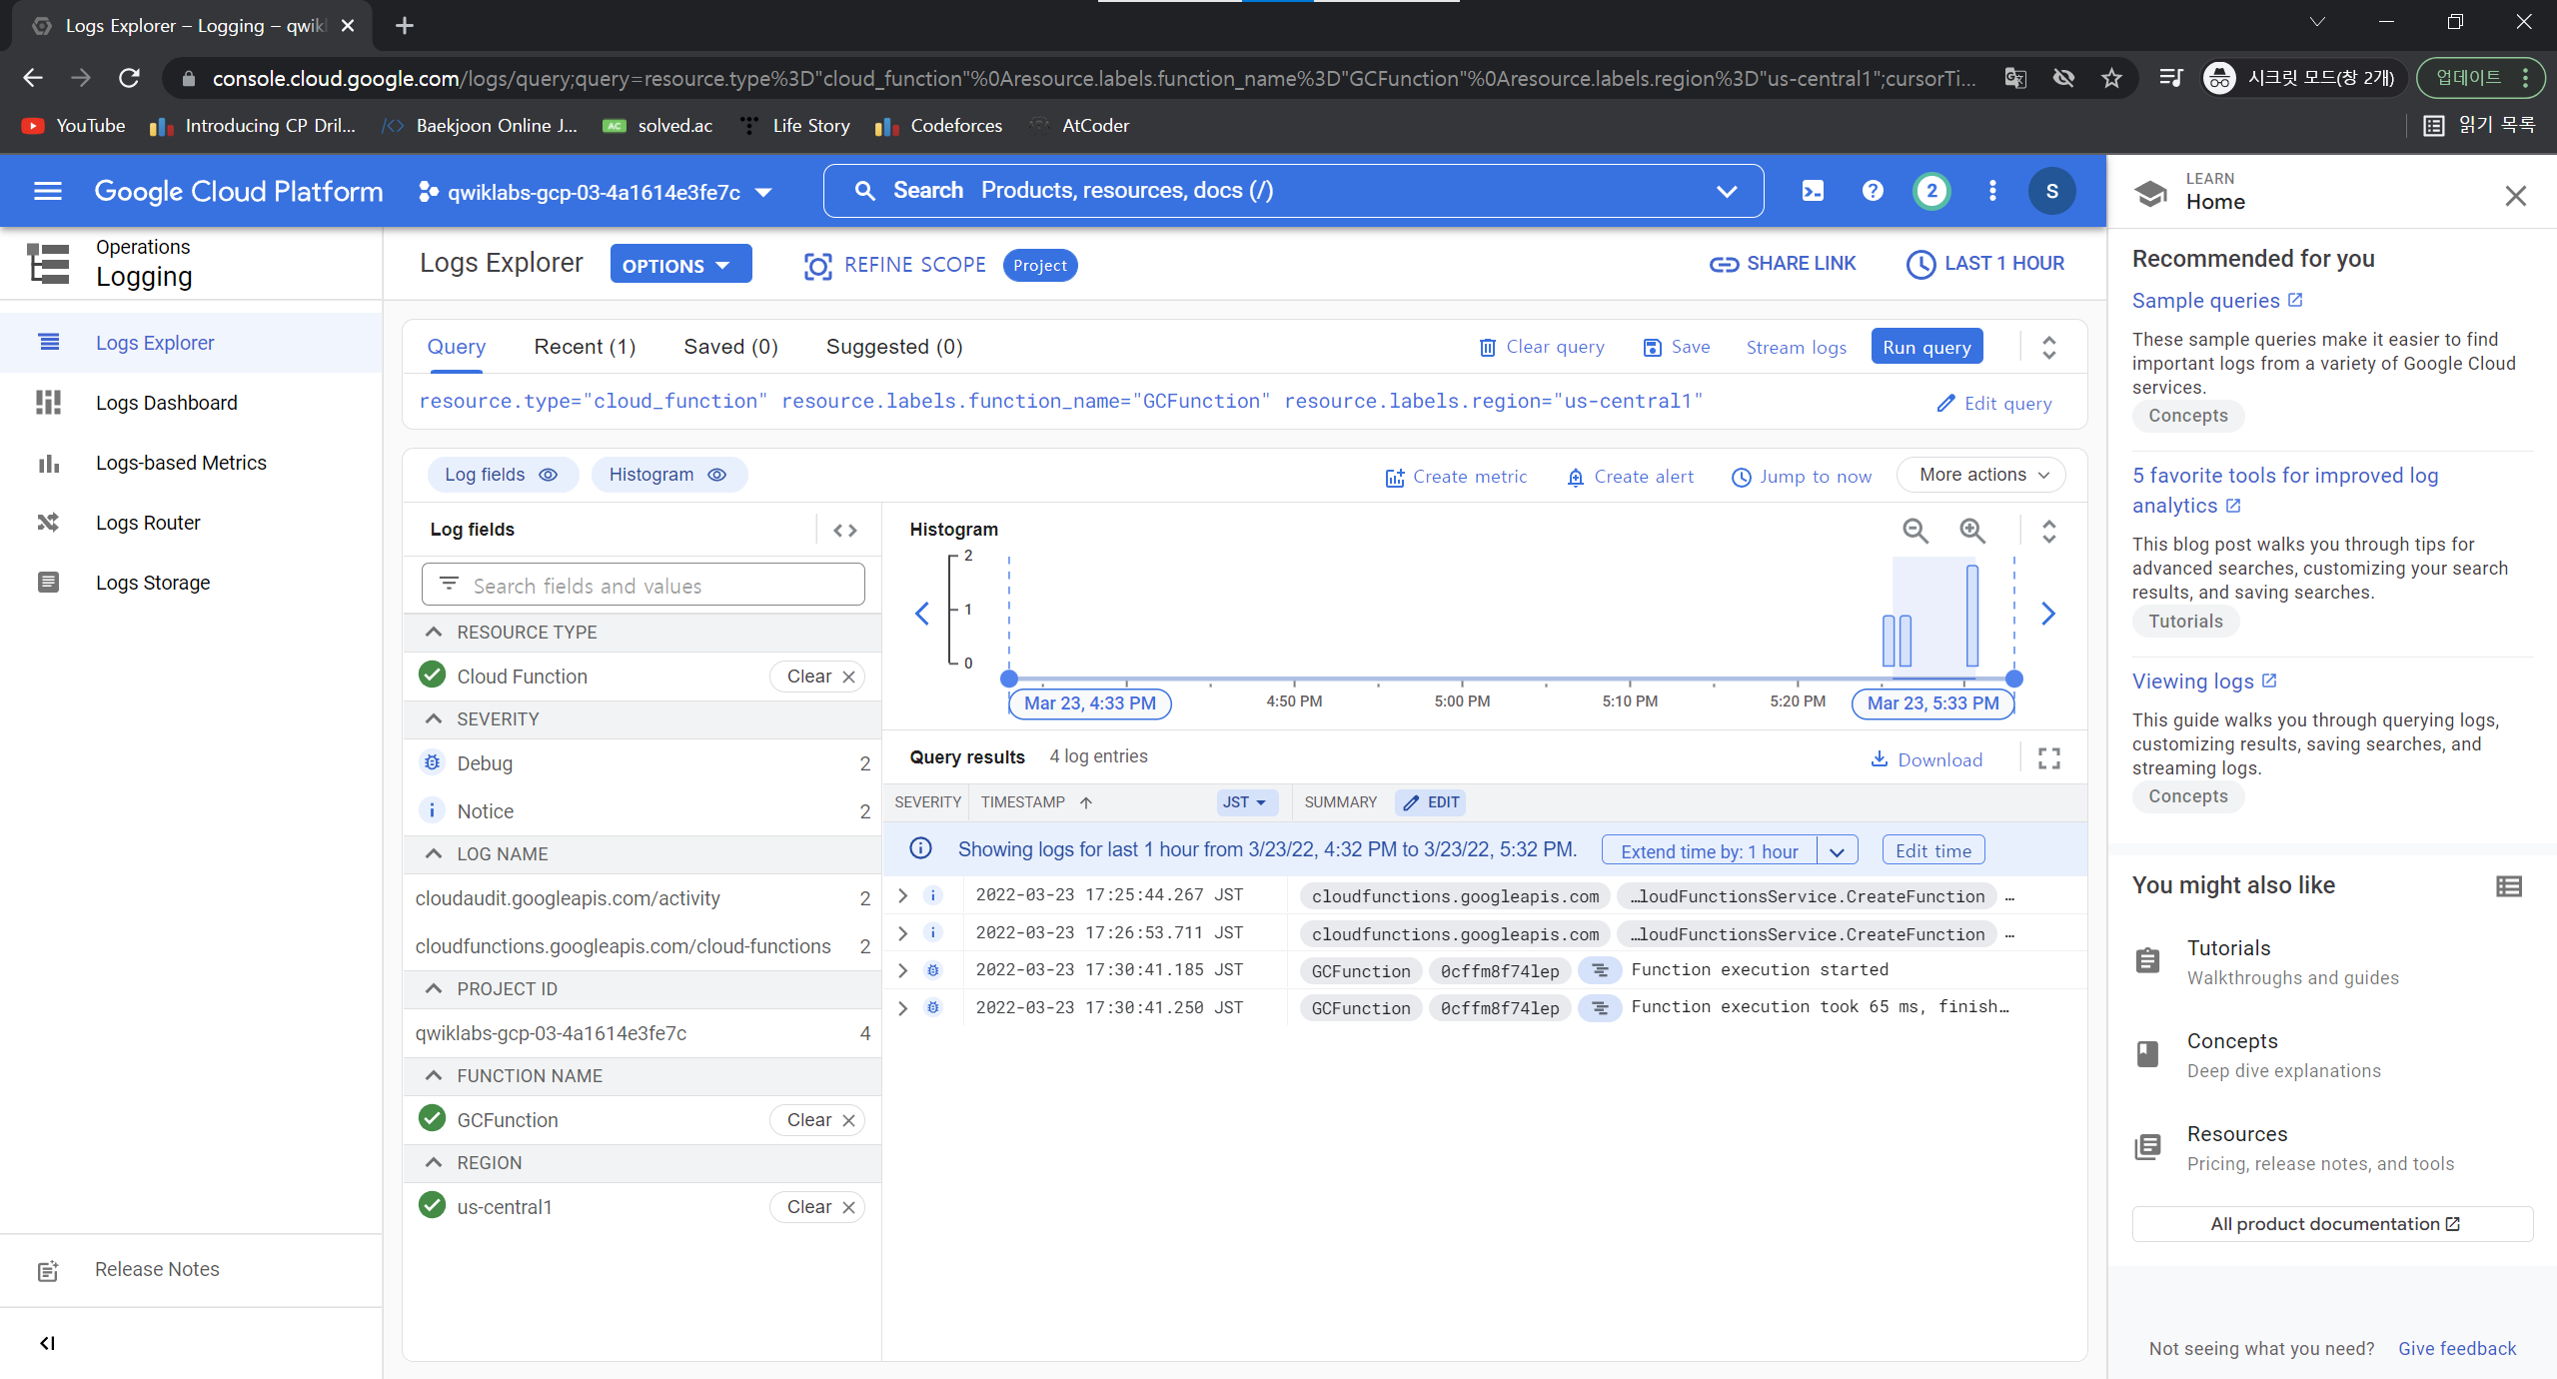
Task: Zoom in the histogram
Action: pyautogui.click(x=1971, y=531)
